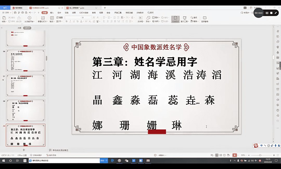Toggle bold text formatting
This screenshot has width=281, height=169.
coord(67,21)
